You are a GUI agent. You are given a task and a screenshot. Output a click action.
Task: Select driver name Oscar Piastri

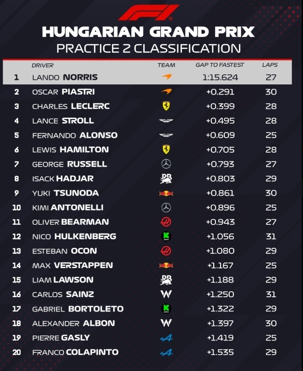point(63,92)
